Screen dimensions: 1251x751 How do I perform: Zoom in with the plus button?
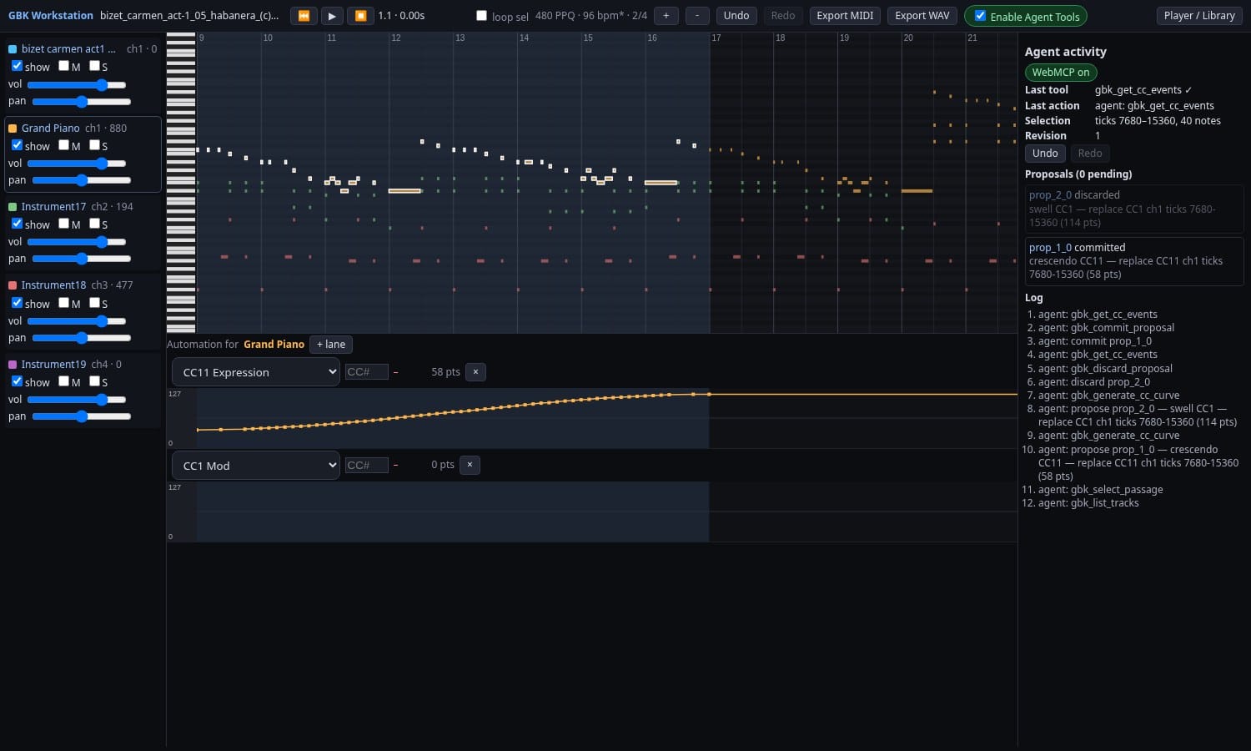tap(666, 16)
